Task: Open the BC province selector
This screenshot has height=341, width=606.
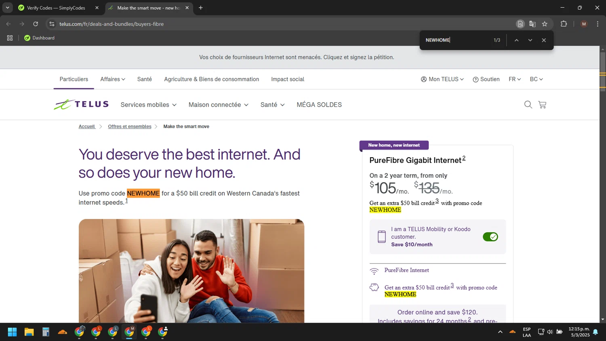Action: click(x=536, y=79)
